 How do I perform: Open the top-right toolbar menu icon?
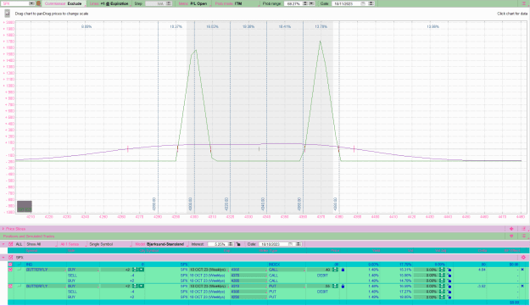click(x=523, y=3)
